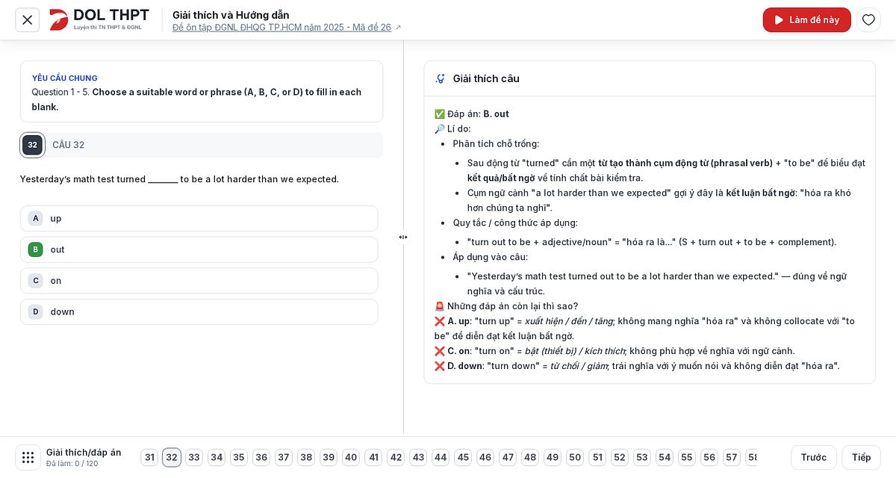This screenshot has height=478, width=896.
Task: Select the current question 32 button
Action: [172, 457]
